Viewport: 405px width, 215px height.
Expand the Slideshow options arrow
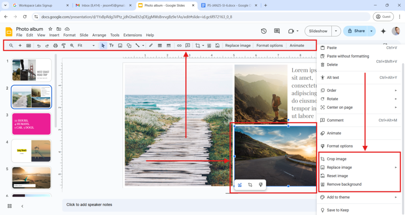click(x=336, y=31)
